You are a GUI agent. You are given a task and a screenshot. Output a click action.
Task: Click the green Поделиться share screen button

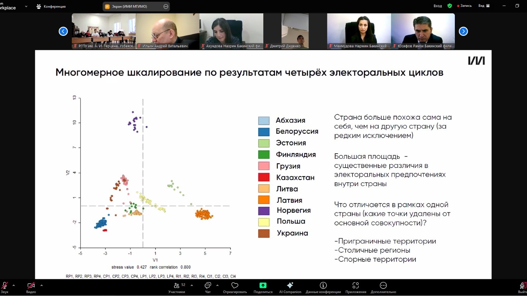[263, 287]
